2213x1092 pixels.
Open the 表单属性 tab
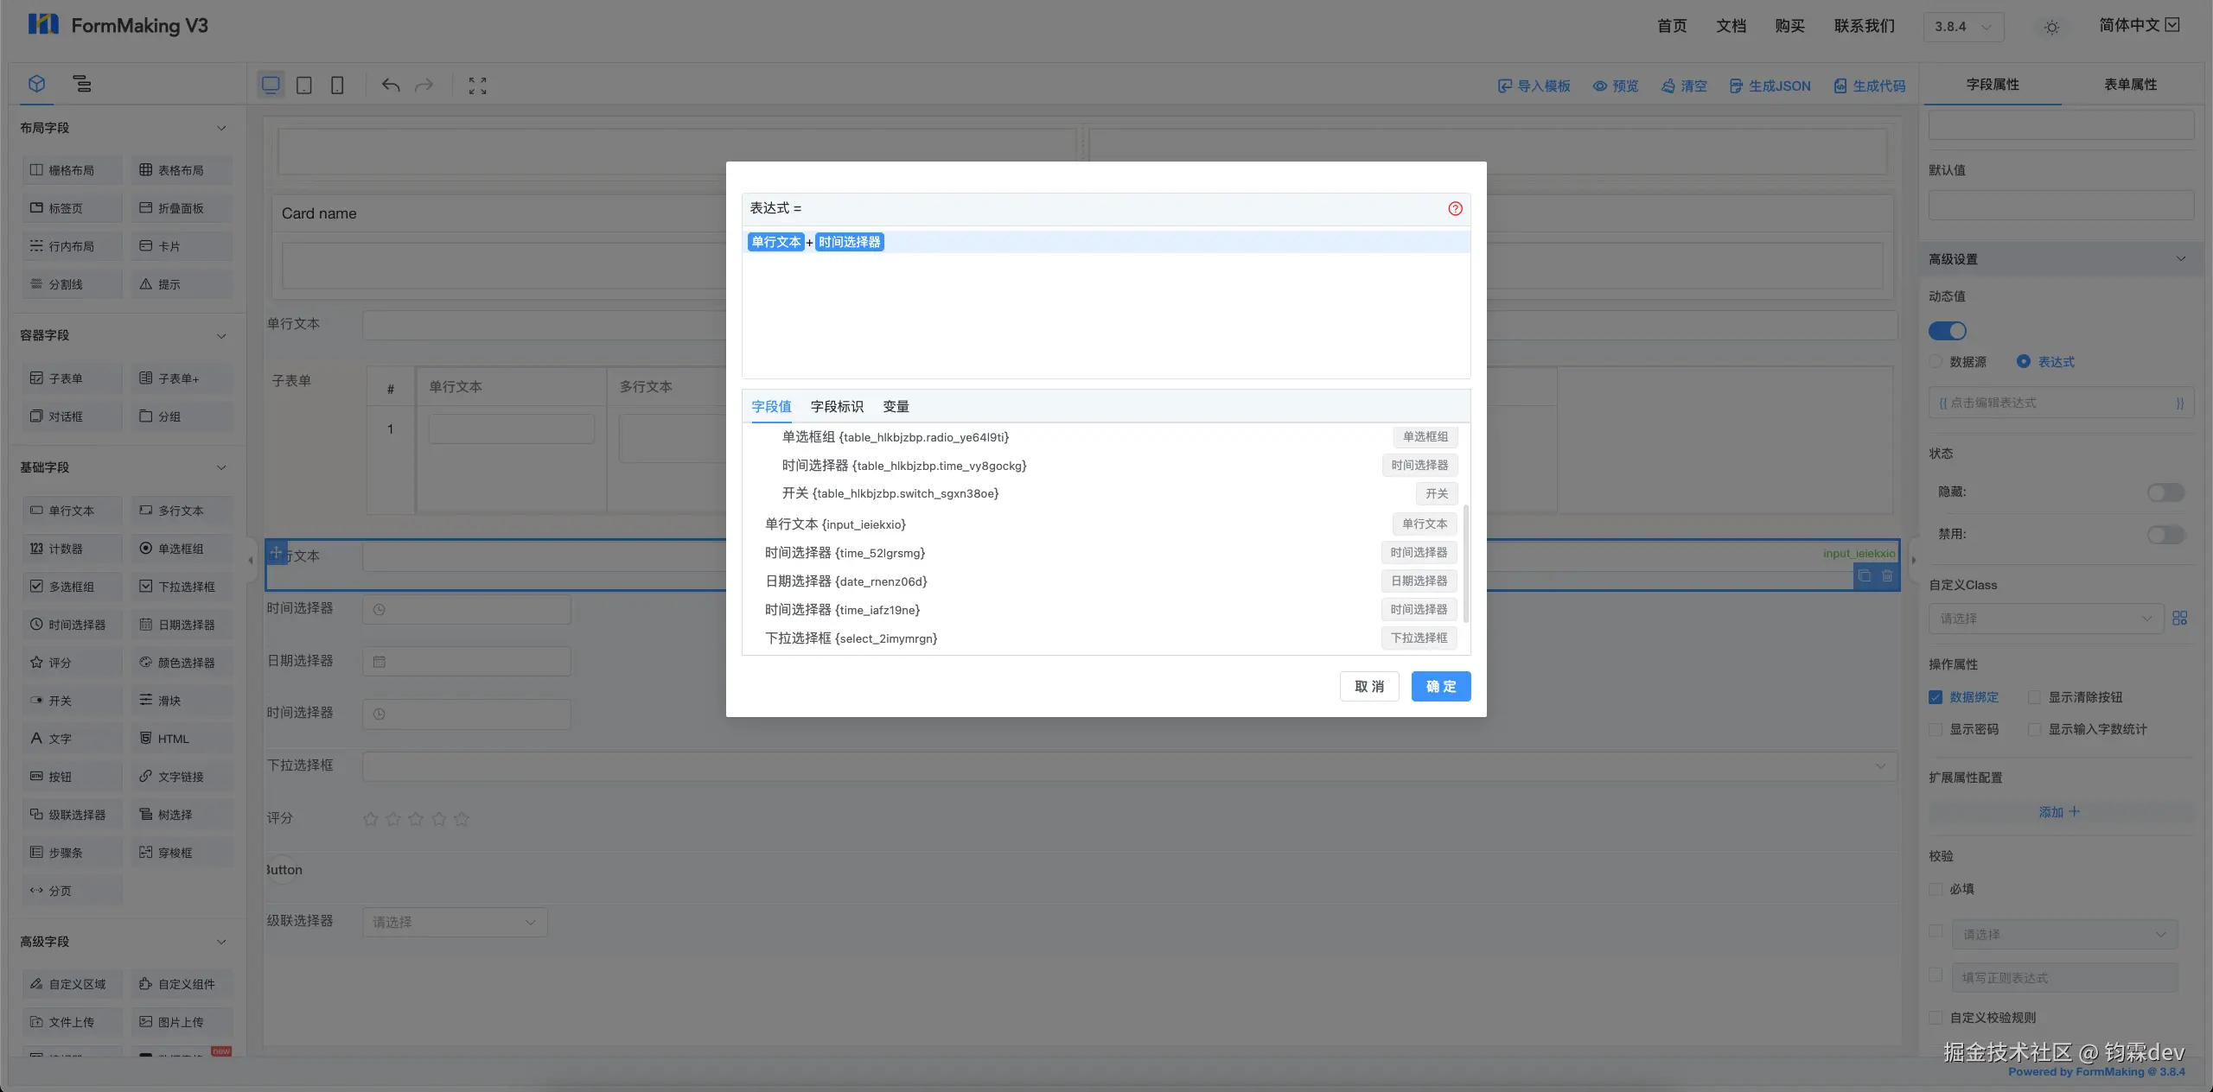click(x=2129, y=84)
